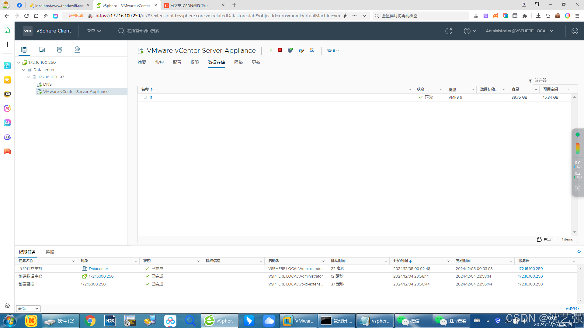Open the 操作 actions dropdown

tap(333, 50)
